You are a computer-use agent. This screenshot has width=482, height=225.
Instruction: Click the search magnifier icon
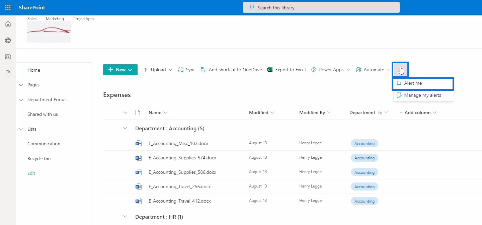(251, 7)
